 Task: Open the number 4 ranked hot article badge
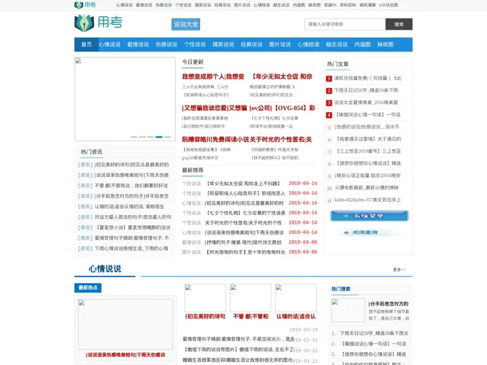(329, 115)
